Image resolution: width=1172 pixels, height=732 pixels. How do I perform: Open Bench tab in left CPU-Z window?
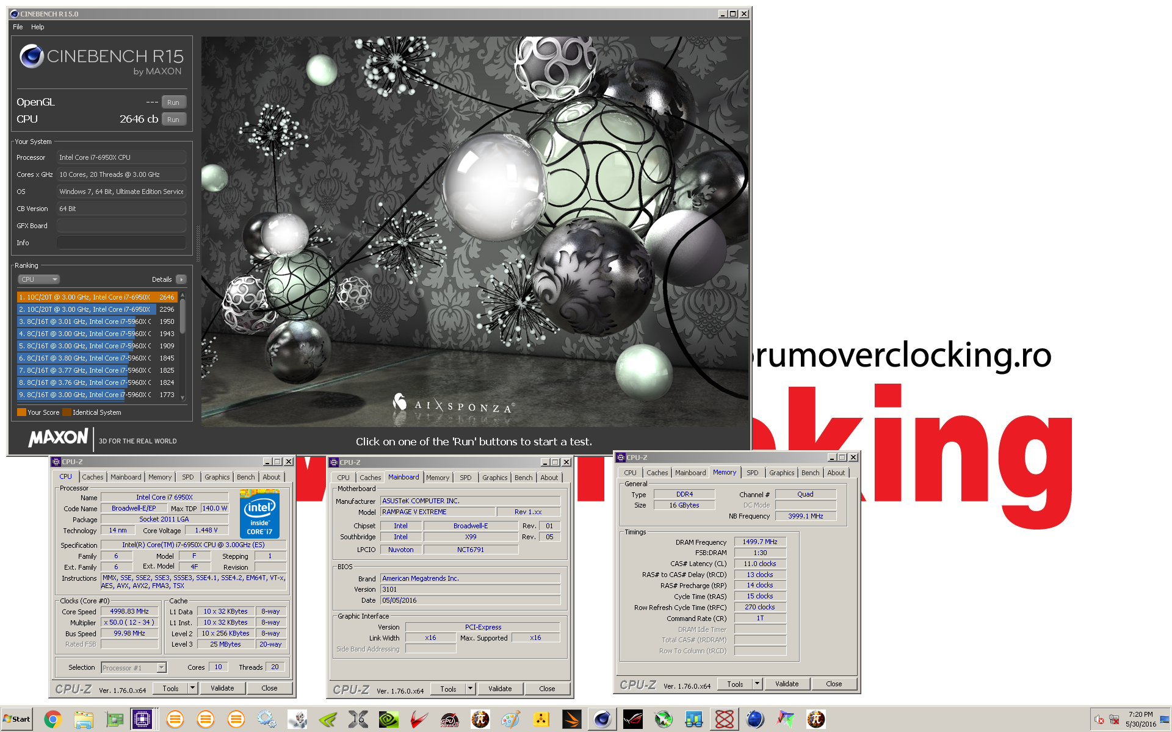[x=246, y=477]
